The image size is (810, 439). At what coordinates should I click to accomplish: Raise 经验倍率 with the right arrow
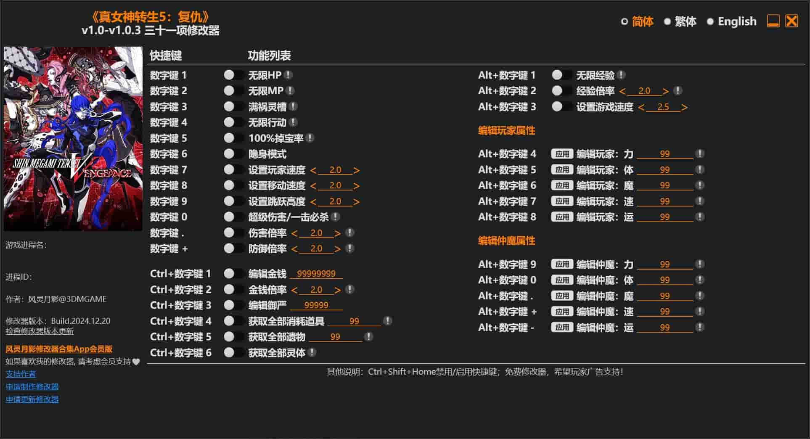(665, 91)
